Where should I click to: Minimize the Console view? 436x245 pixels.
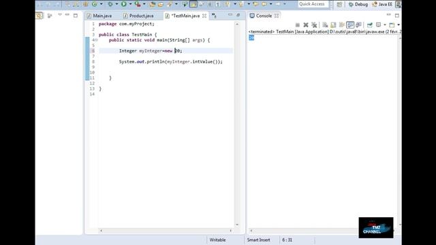pyautogui.click(x=389, y=15)
